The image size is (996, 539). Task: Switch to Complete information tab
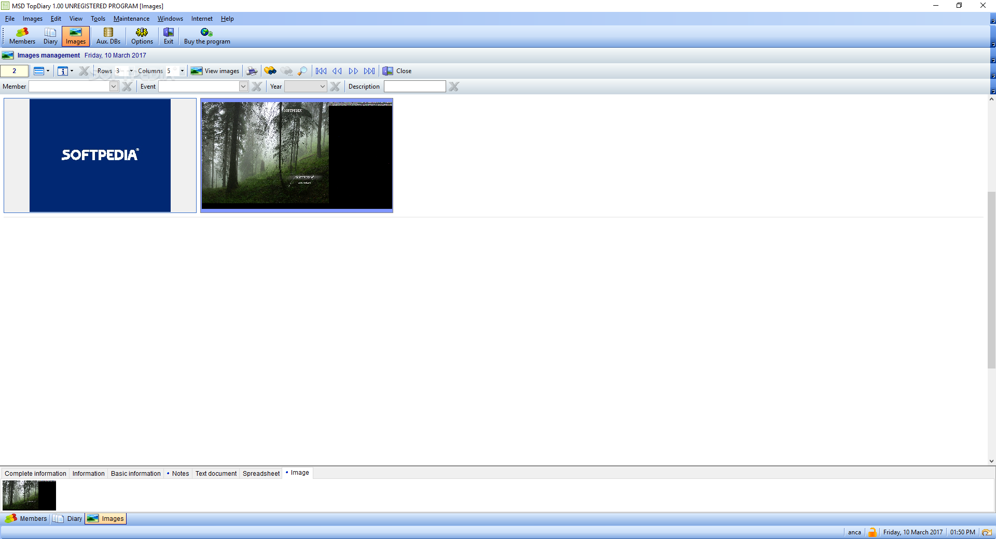35,474
